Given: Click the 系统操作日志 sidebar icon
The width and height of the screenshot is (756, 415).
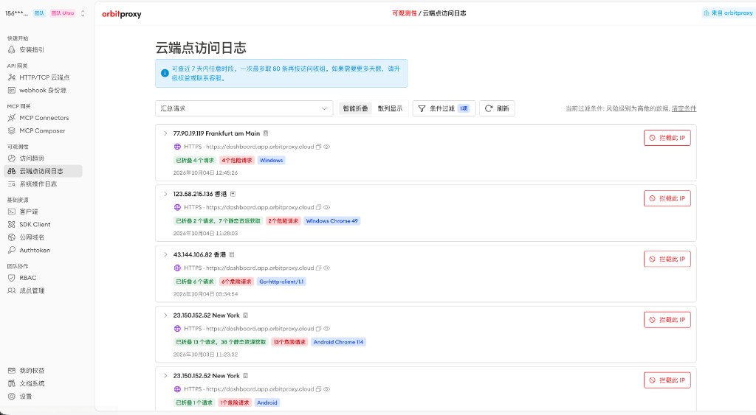Looking at the screenshot, I should point(12,184).
